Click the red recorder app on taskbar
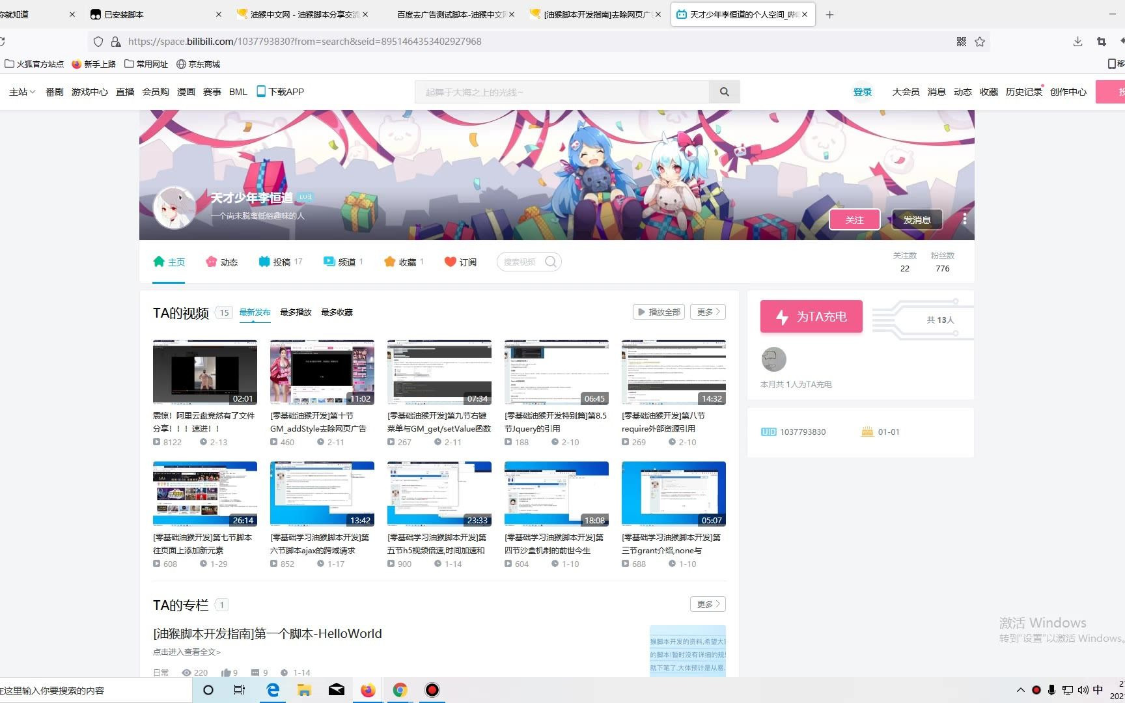This screenshot has width=1125, height=703. (432, 690)
